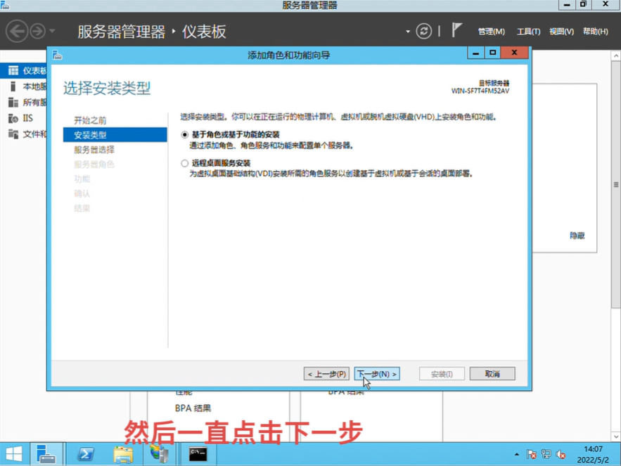Go to 服务器选择 wizard step
This screenshot has width=621, height=466.
pos(94,150)
